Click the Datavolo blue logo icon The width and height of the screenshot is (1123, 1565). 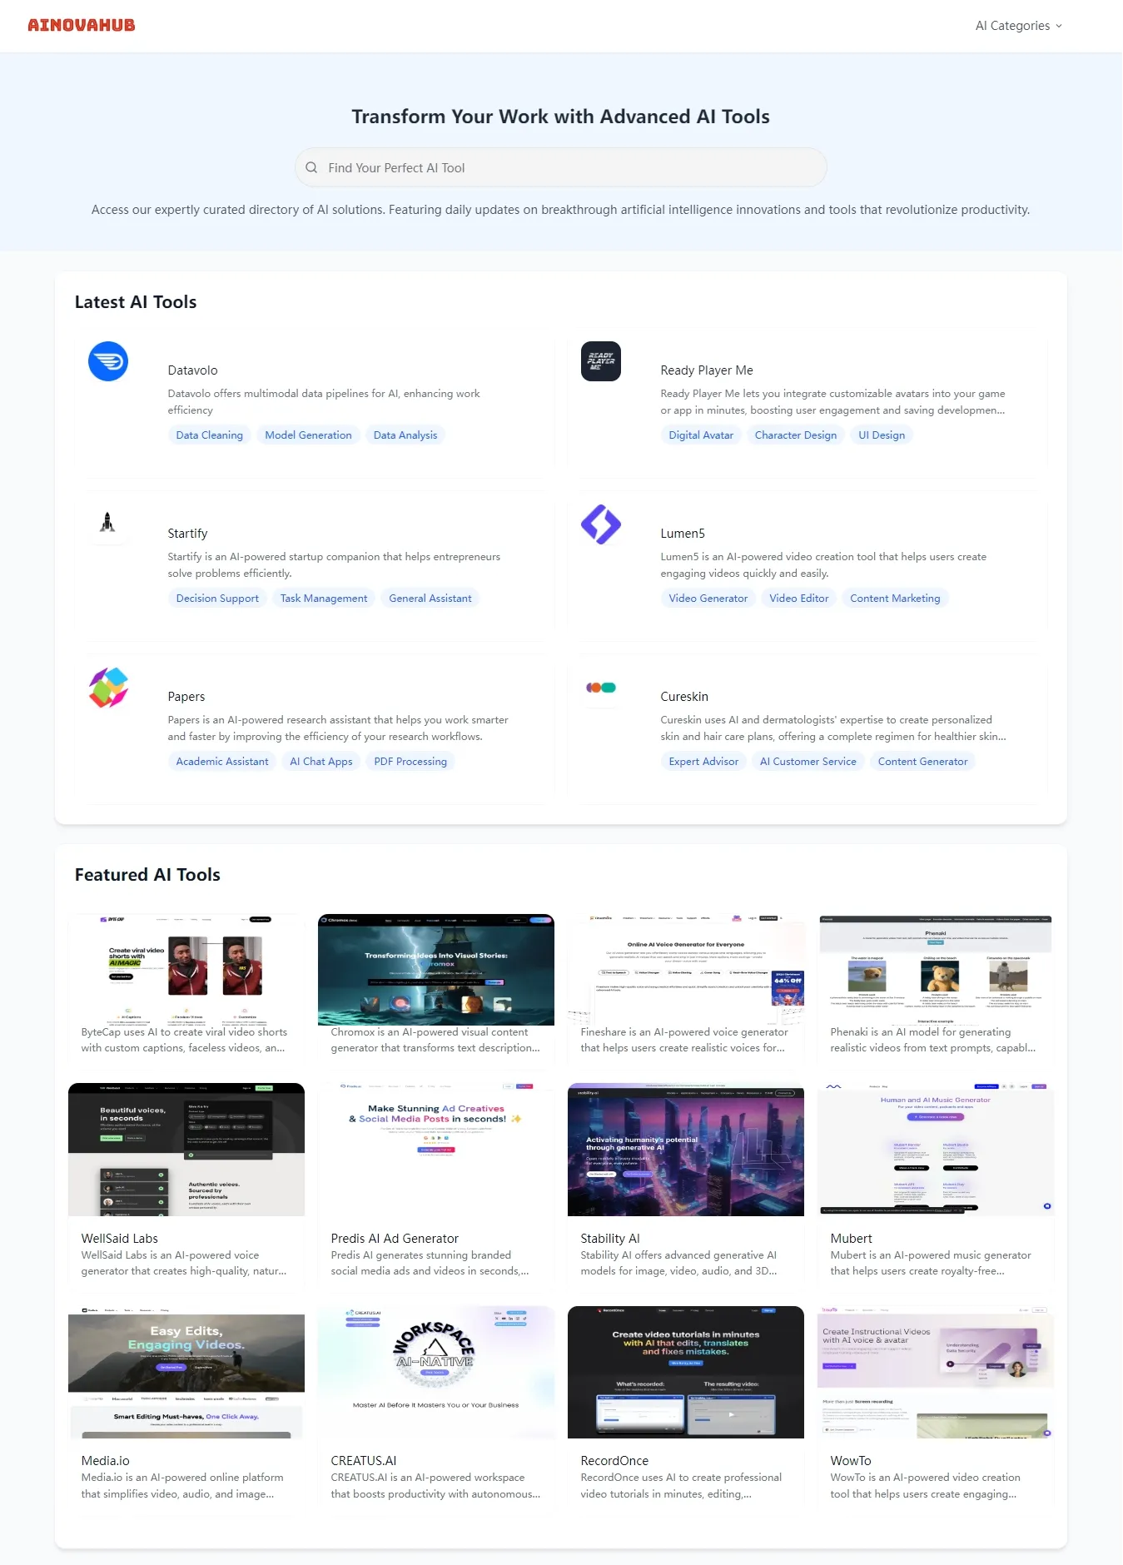pyautogui.click(x=108, y=361)
